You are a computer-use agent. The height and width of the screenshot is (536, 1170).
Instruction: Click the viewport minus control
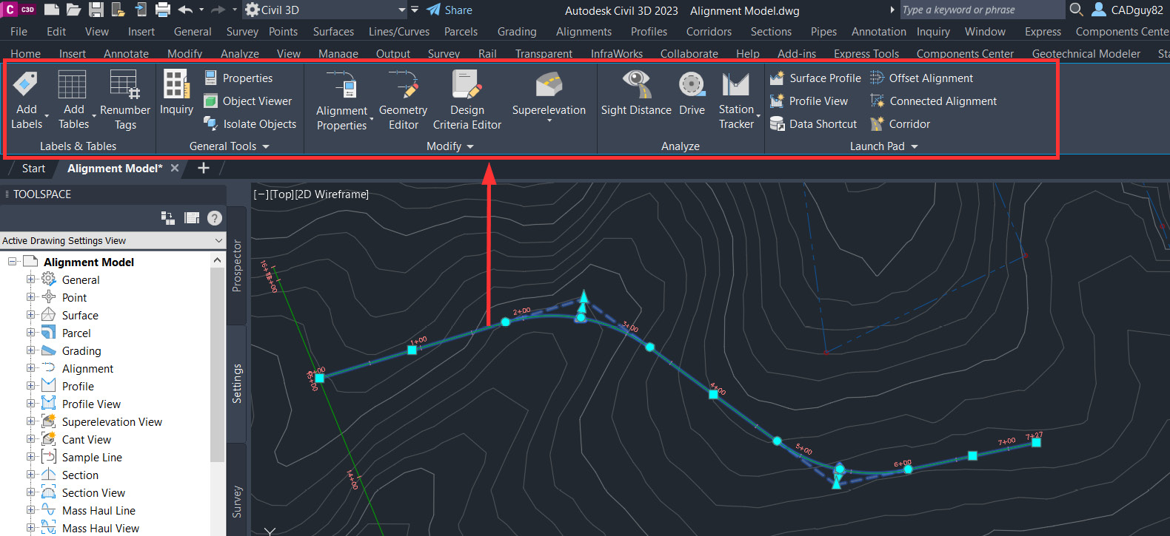(261, 194)
